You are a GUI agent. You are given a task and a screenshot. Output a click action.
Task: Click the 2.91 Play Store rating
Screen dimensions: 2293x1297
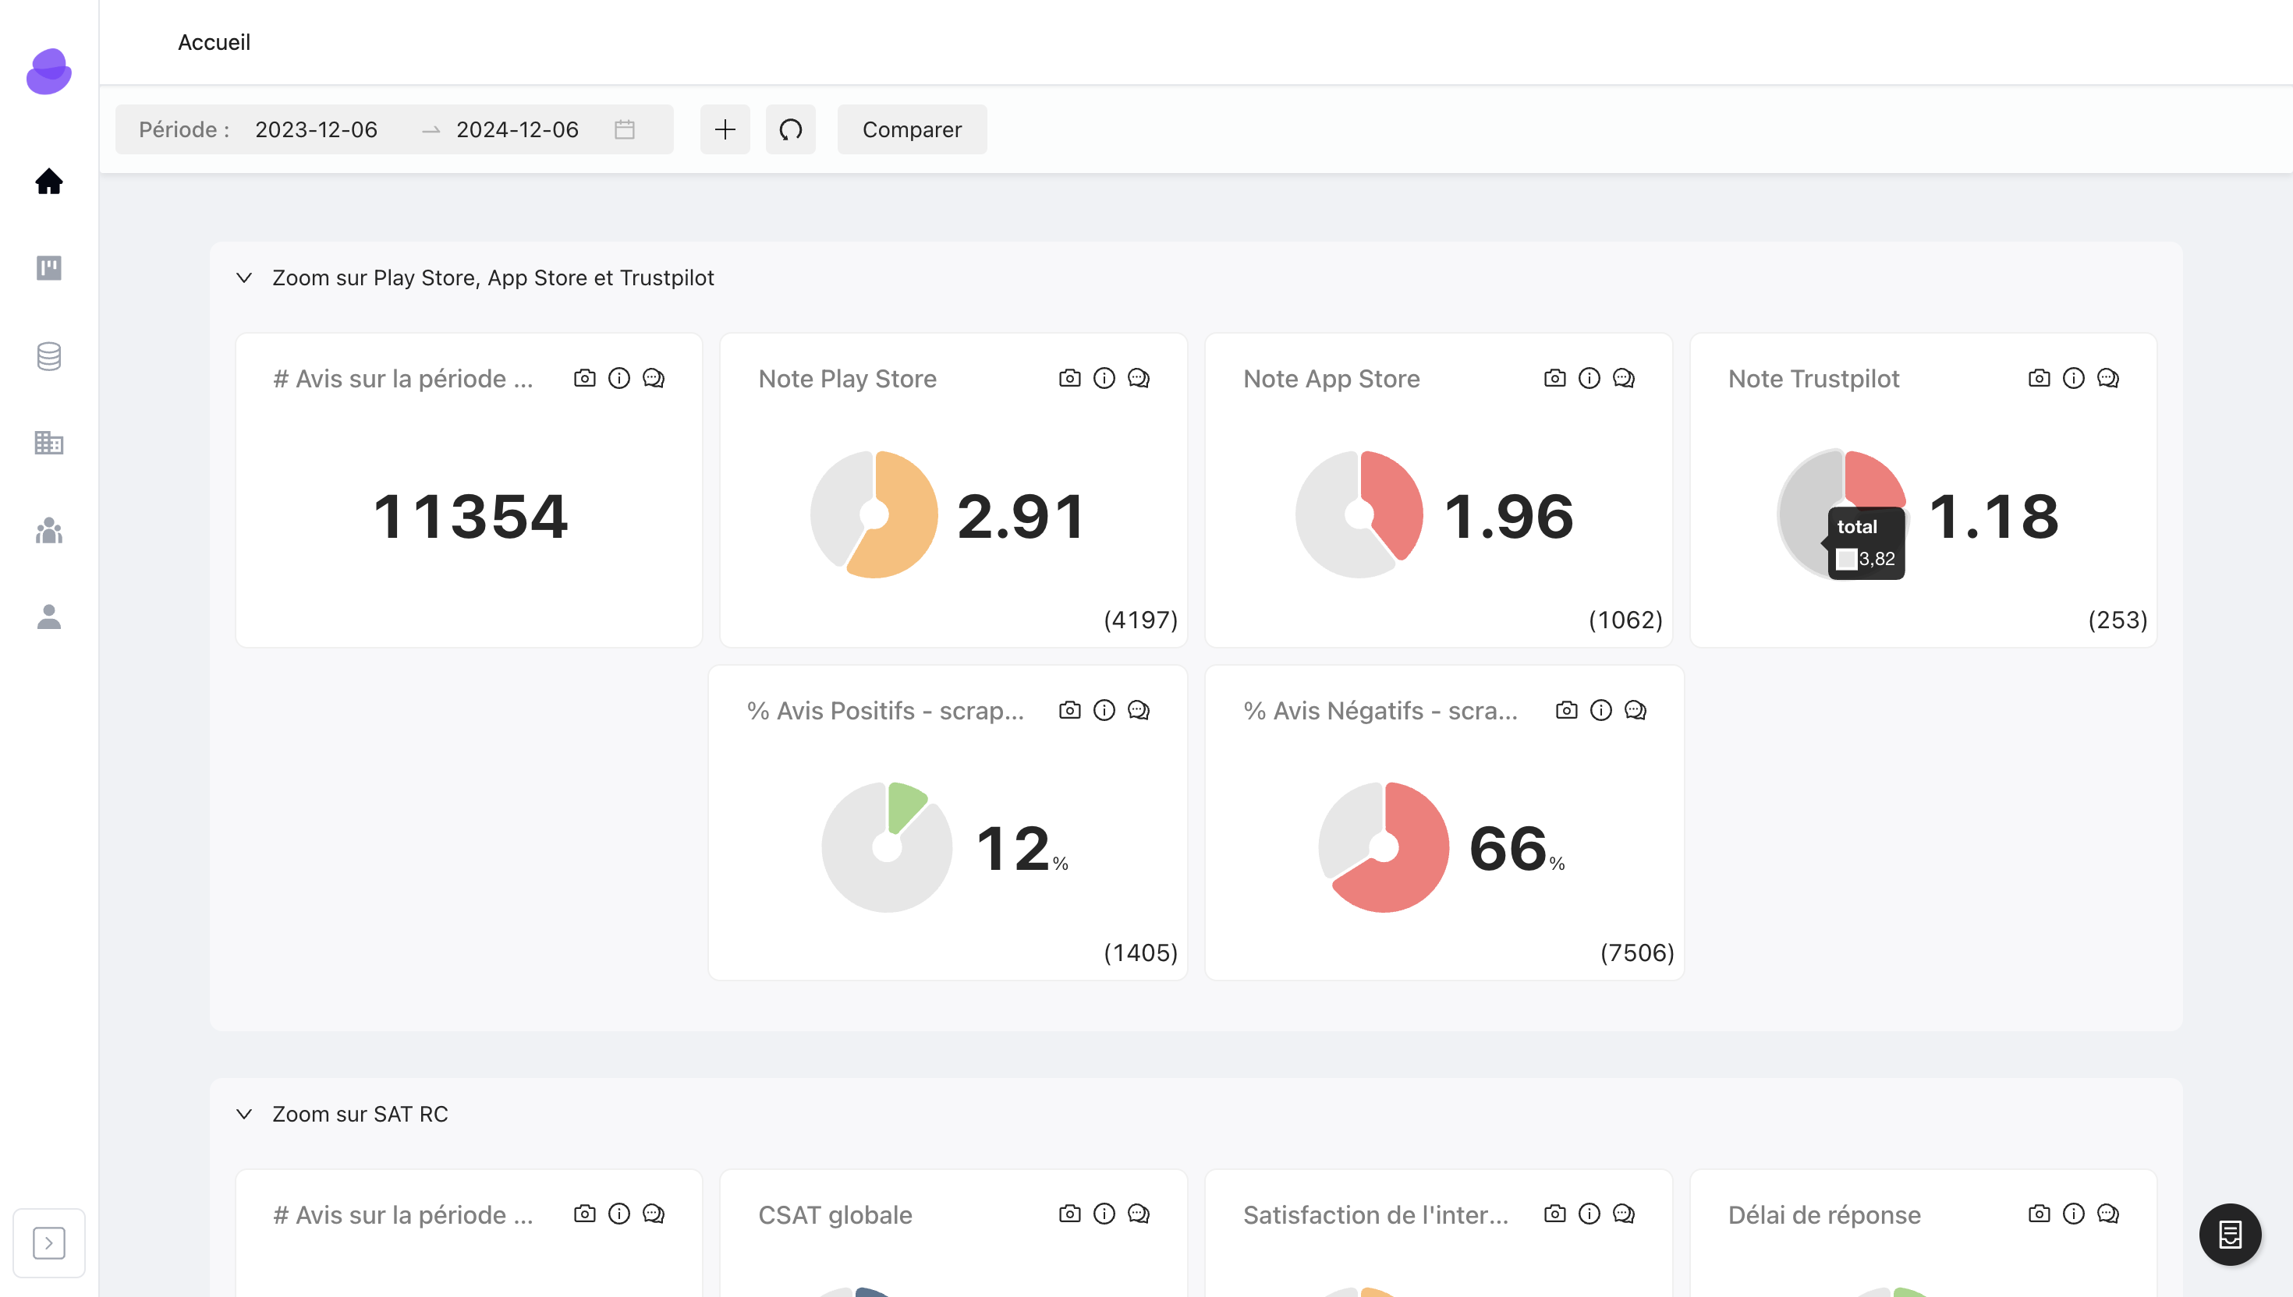click(x=1021, y=517)
